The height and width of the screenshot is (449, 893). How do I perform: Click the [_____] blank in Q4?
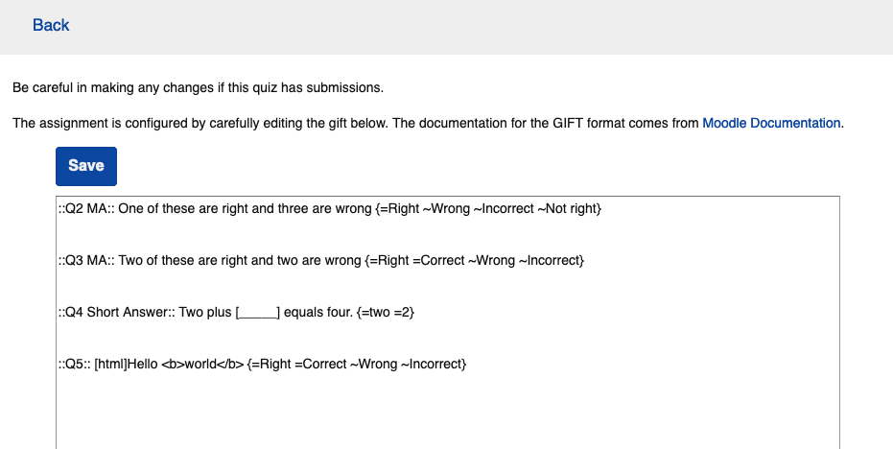click(257, 313)
